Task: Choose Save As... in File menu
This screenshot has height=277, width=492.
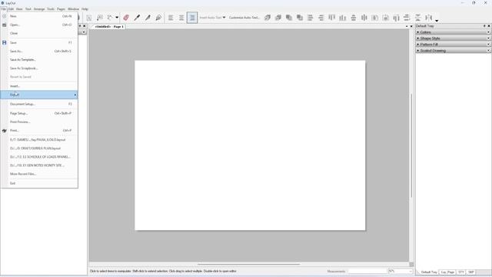Action: point(39,52)
